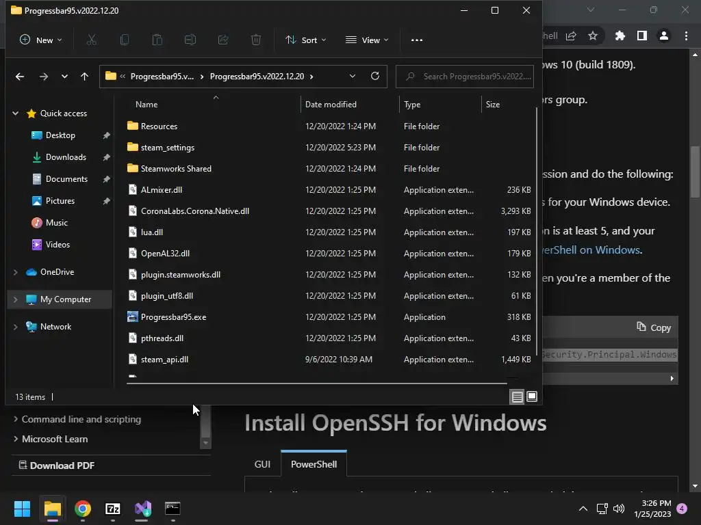This screenshot has width=701, height=525.
Task: Select the PowerShell tab
Action: click(x=314, y=464)
